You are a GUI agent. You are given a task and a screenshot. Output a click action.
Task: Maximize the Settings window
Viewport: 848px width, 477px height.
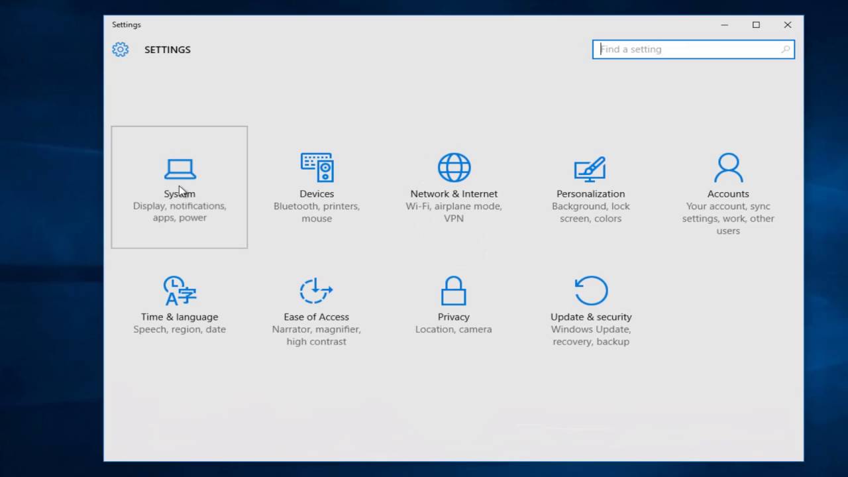756,25
